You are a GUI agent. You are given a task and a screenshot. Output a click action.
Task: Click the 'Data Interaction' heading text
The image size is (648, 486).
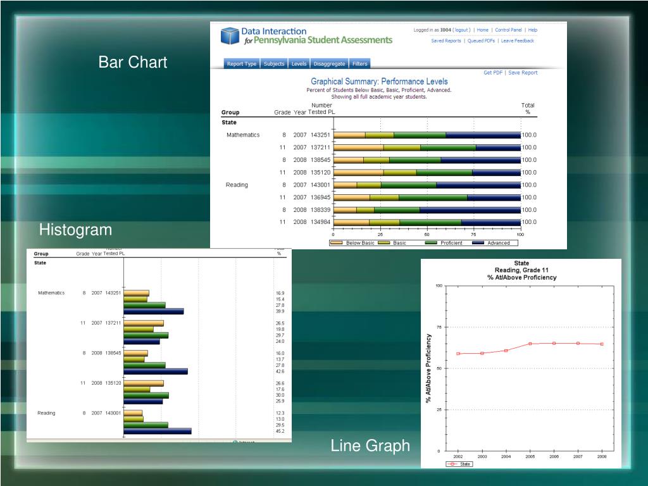tap(273, 31)
